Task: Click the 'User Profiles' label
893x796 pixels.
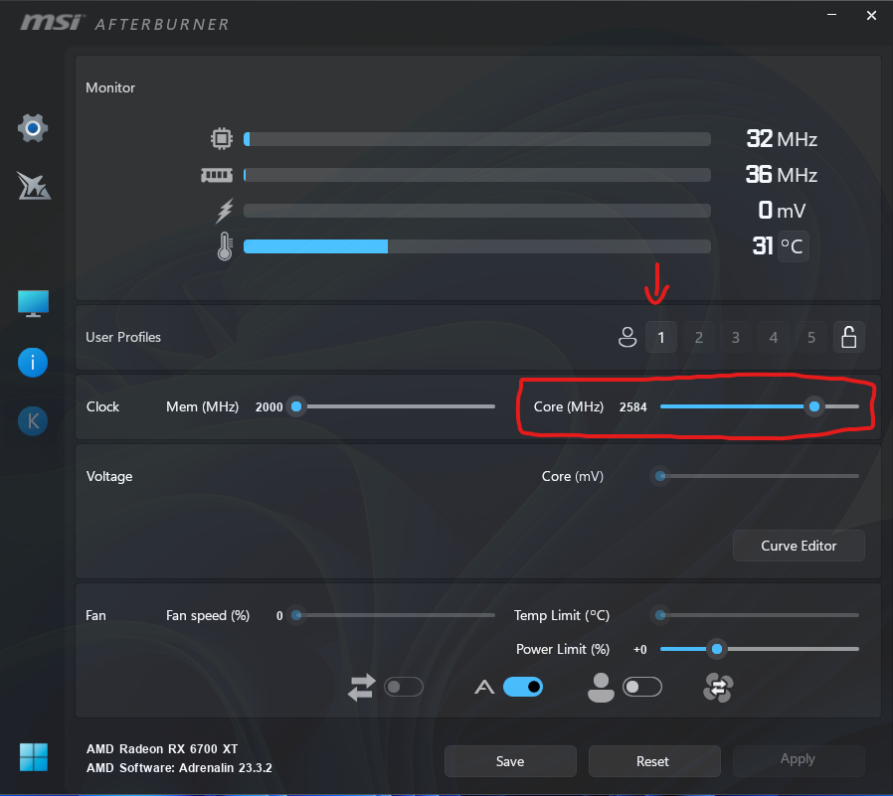Action: click(x=123, y=337)
